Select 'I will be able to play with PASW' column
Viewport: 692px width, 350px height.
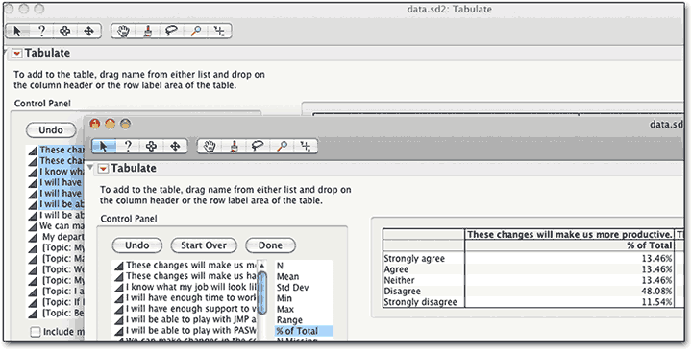pyautogui.click(x=185, y=330)
